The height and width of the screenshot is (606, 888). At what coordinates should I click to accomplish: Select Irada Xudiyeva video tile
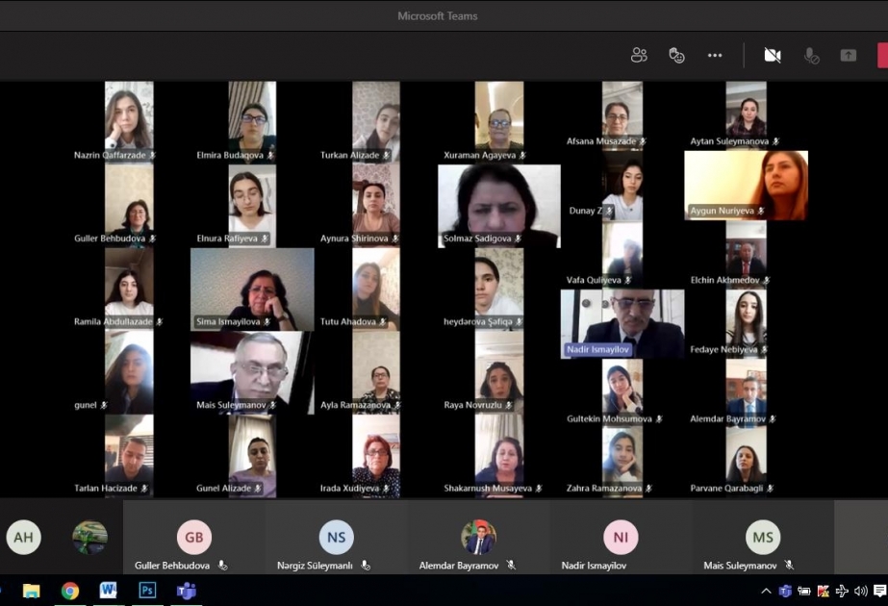tap(376, 456)
